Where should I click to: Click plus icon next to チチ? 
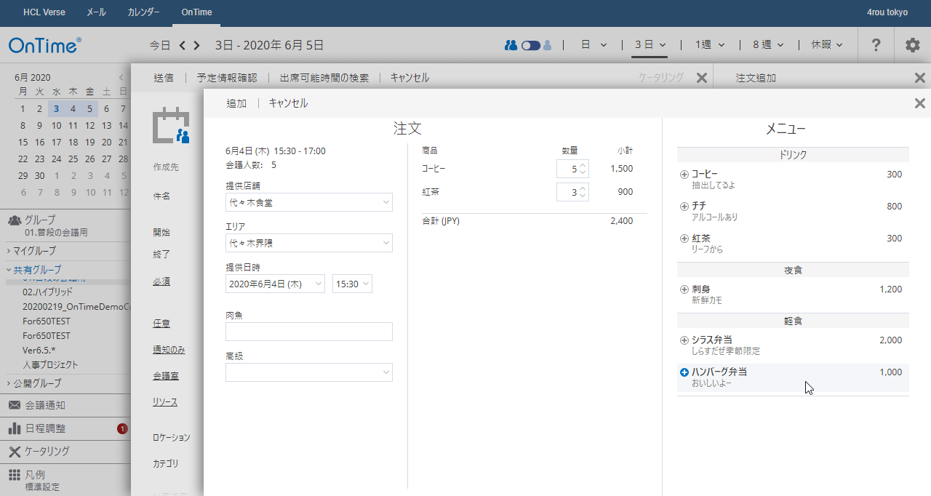point(684,207)
